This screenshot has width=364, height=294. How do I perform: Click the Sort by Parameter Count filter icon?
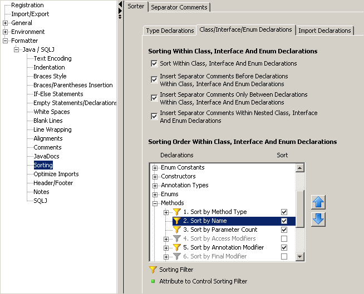tap(177, 230)
